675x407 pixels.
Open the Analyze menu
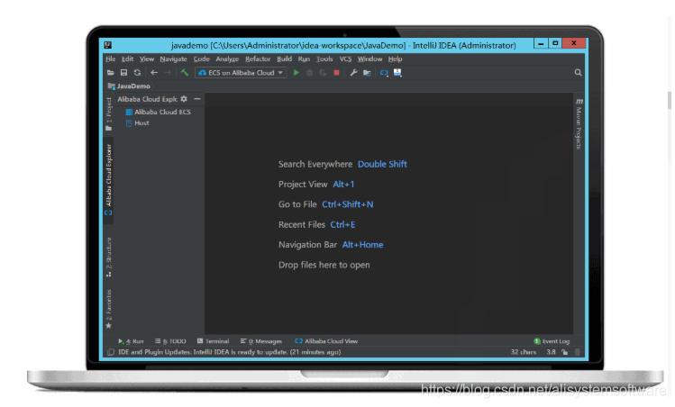pos(227,59)
